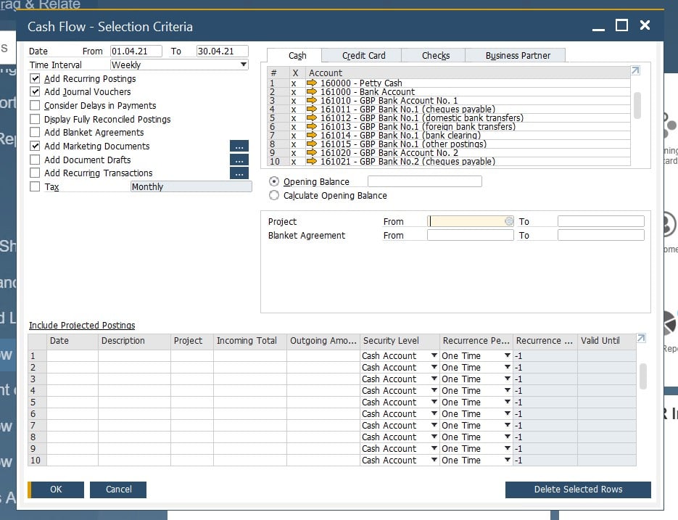This screenshot has width=678, height=520.
Task: Expand Security Level dropdown in row 1
Action: click(434, 356)
